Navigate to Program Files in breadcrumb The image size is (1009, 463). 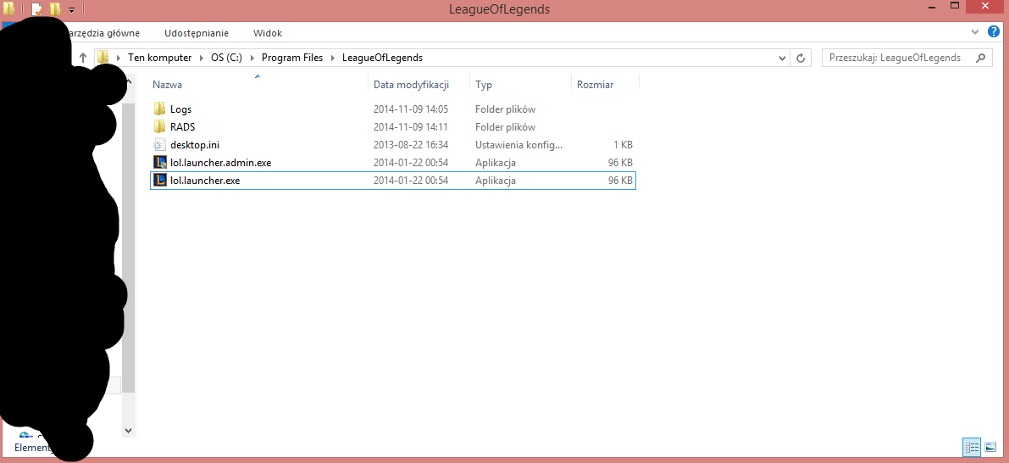click(292, 58)
